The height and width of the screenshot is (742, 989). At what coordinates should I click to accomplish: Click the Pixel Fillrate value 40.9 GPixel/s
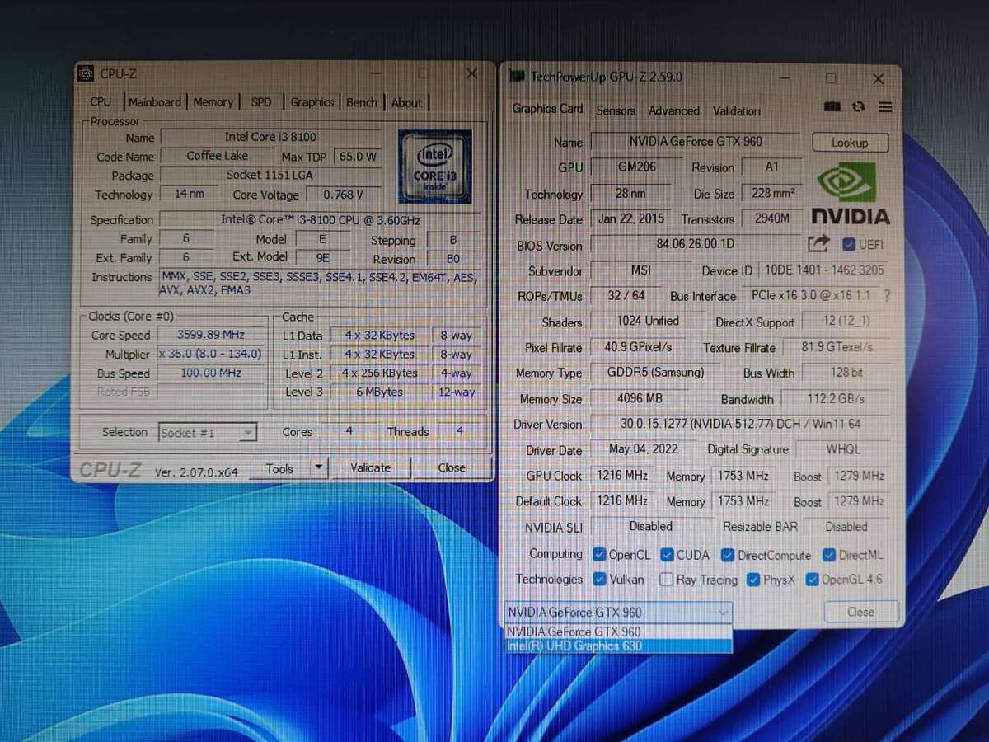[x=638, y=347]
